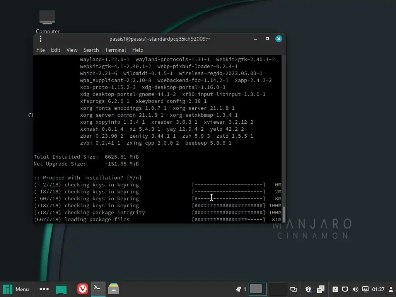396x297 pixels.
Task: Click 'zsh-5.9-3' package name
Action: 196,136
